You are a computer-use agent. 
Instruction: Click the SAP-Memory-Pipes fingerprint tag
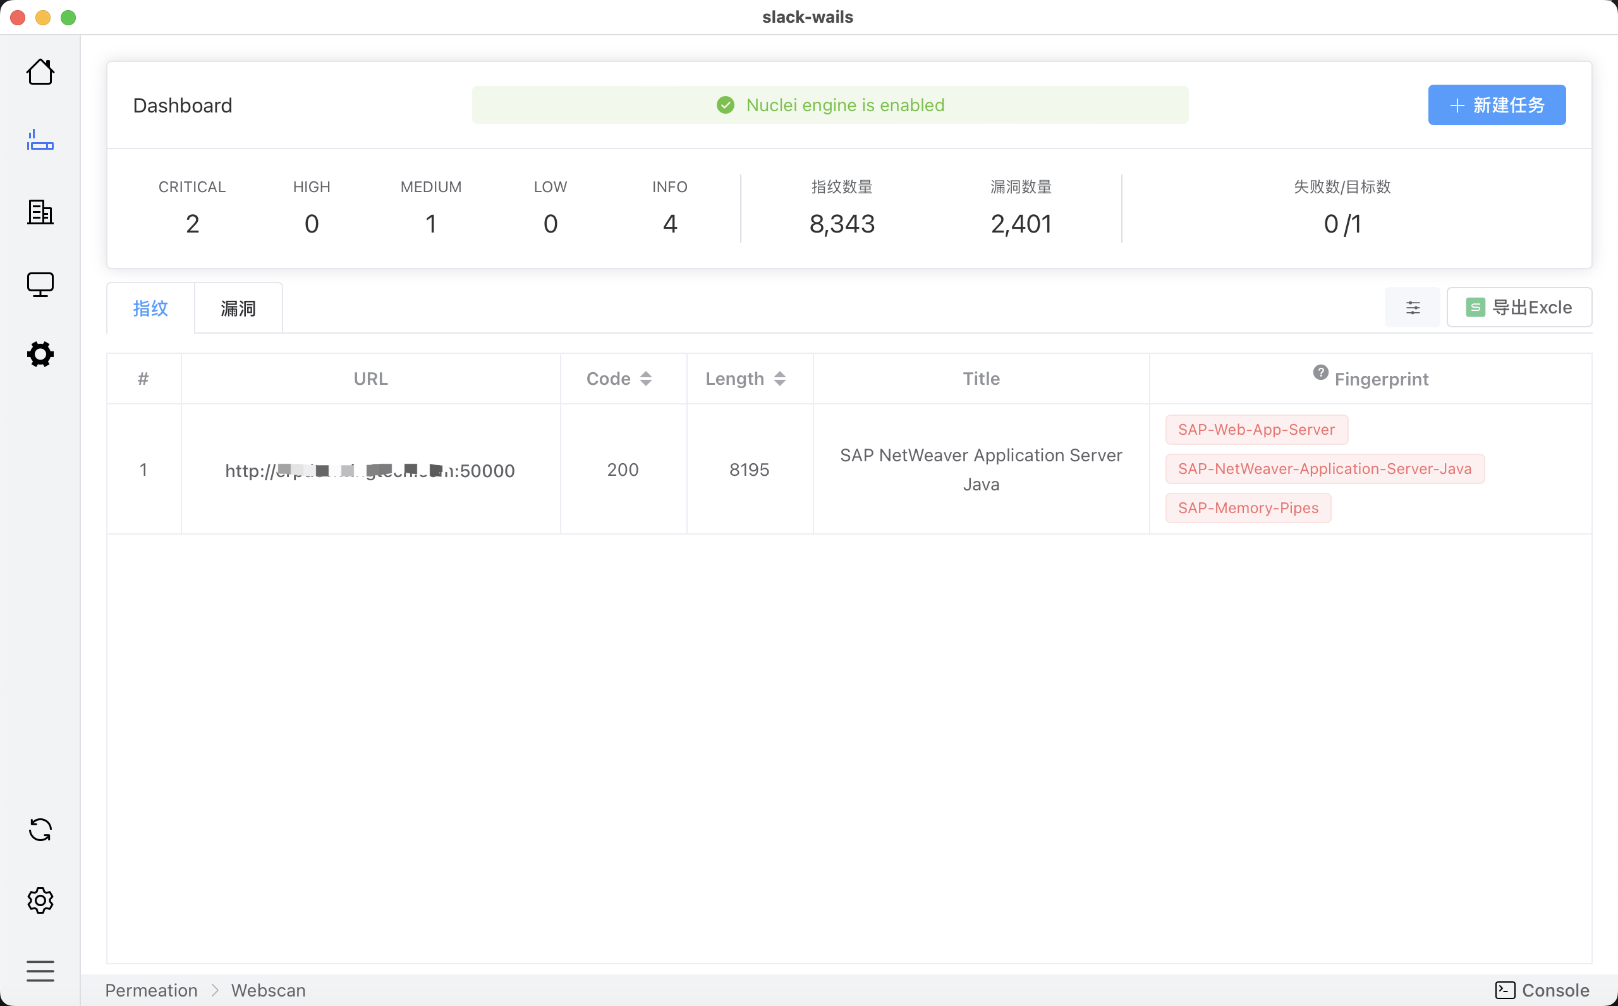coord(1248,507)
